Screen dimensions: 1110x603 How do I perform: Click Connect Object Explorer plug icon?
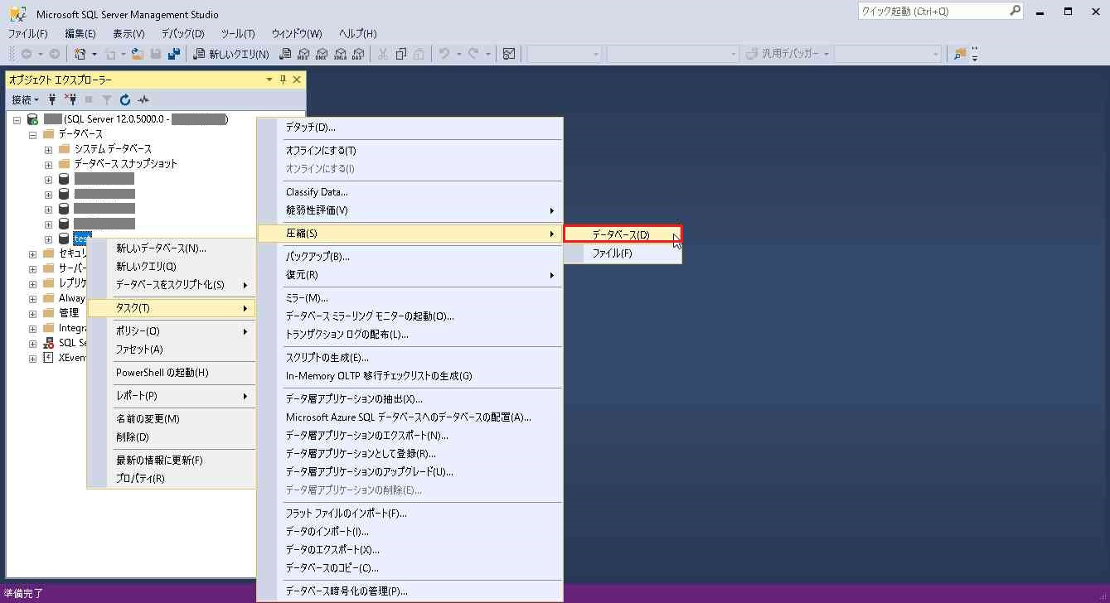pos(53,99)
